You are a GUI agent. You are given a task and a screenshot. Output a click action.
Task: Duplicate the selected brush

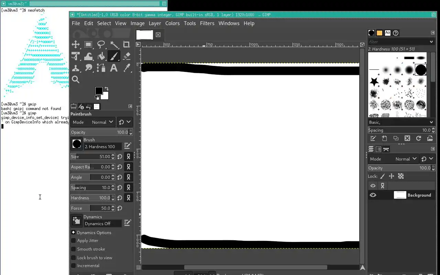click(x=396, y=138)
